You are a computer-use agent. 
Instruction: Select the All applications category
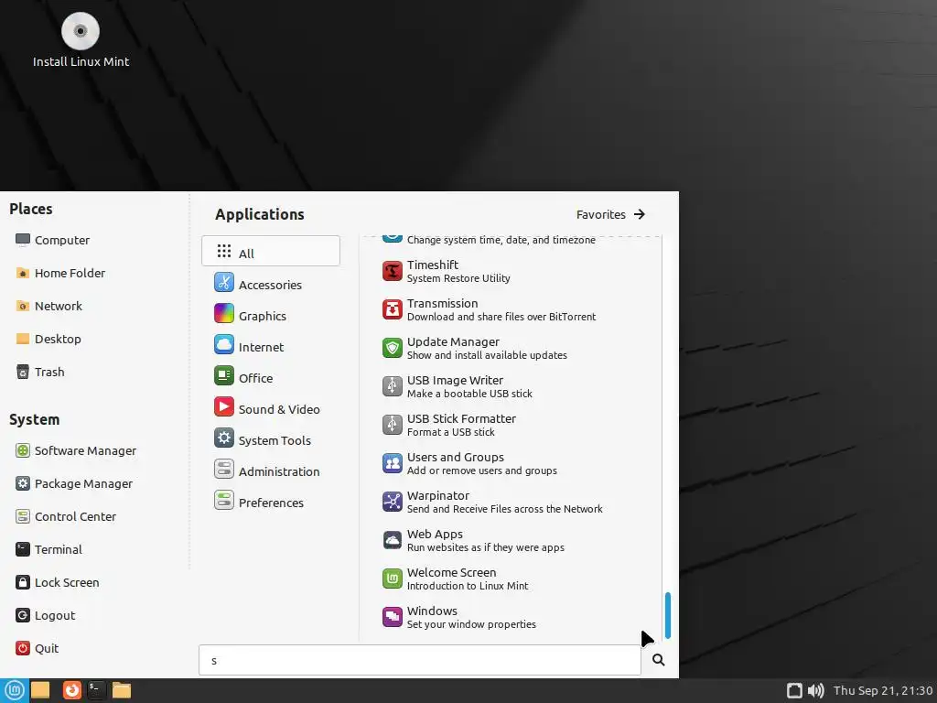(271, 251)
